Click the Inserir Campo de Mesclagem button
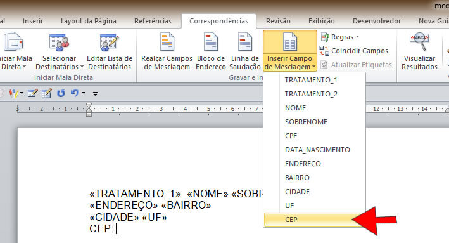The image size is (449, 243). (290, 51)
